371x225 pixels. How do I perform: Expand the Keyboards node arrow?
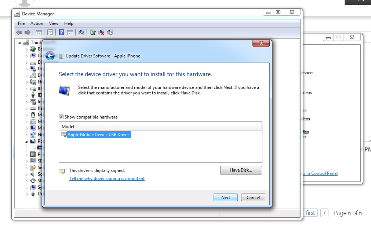(26, 109)
